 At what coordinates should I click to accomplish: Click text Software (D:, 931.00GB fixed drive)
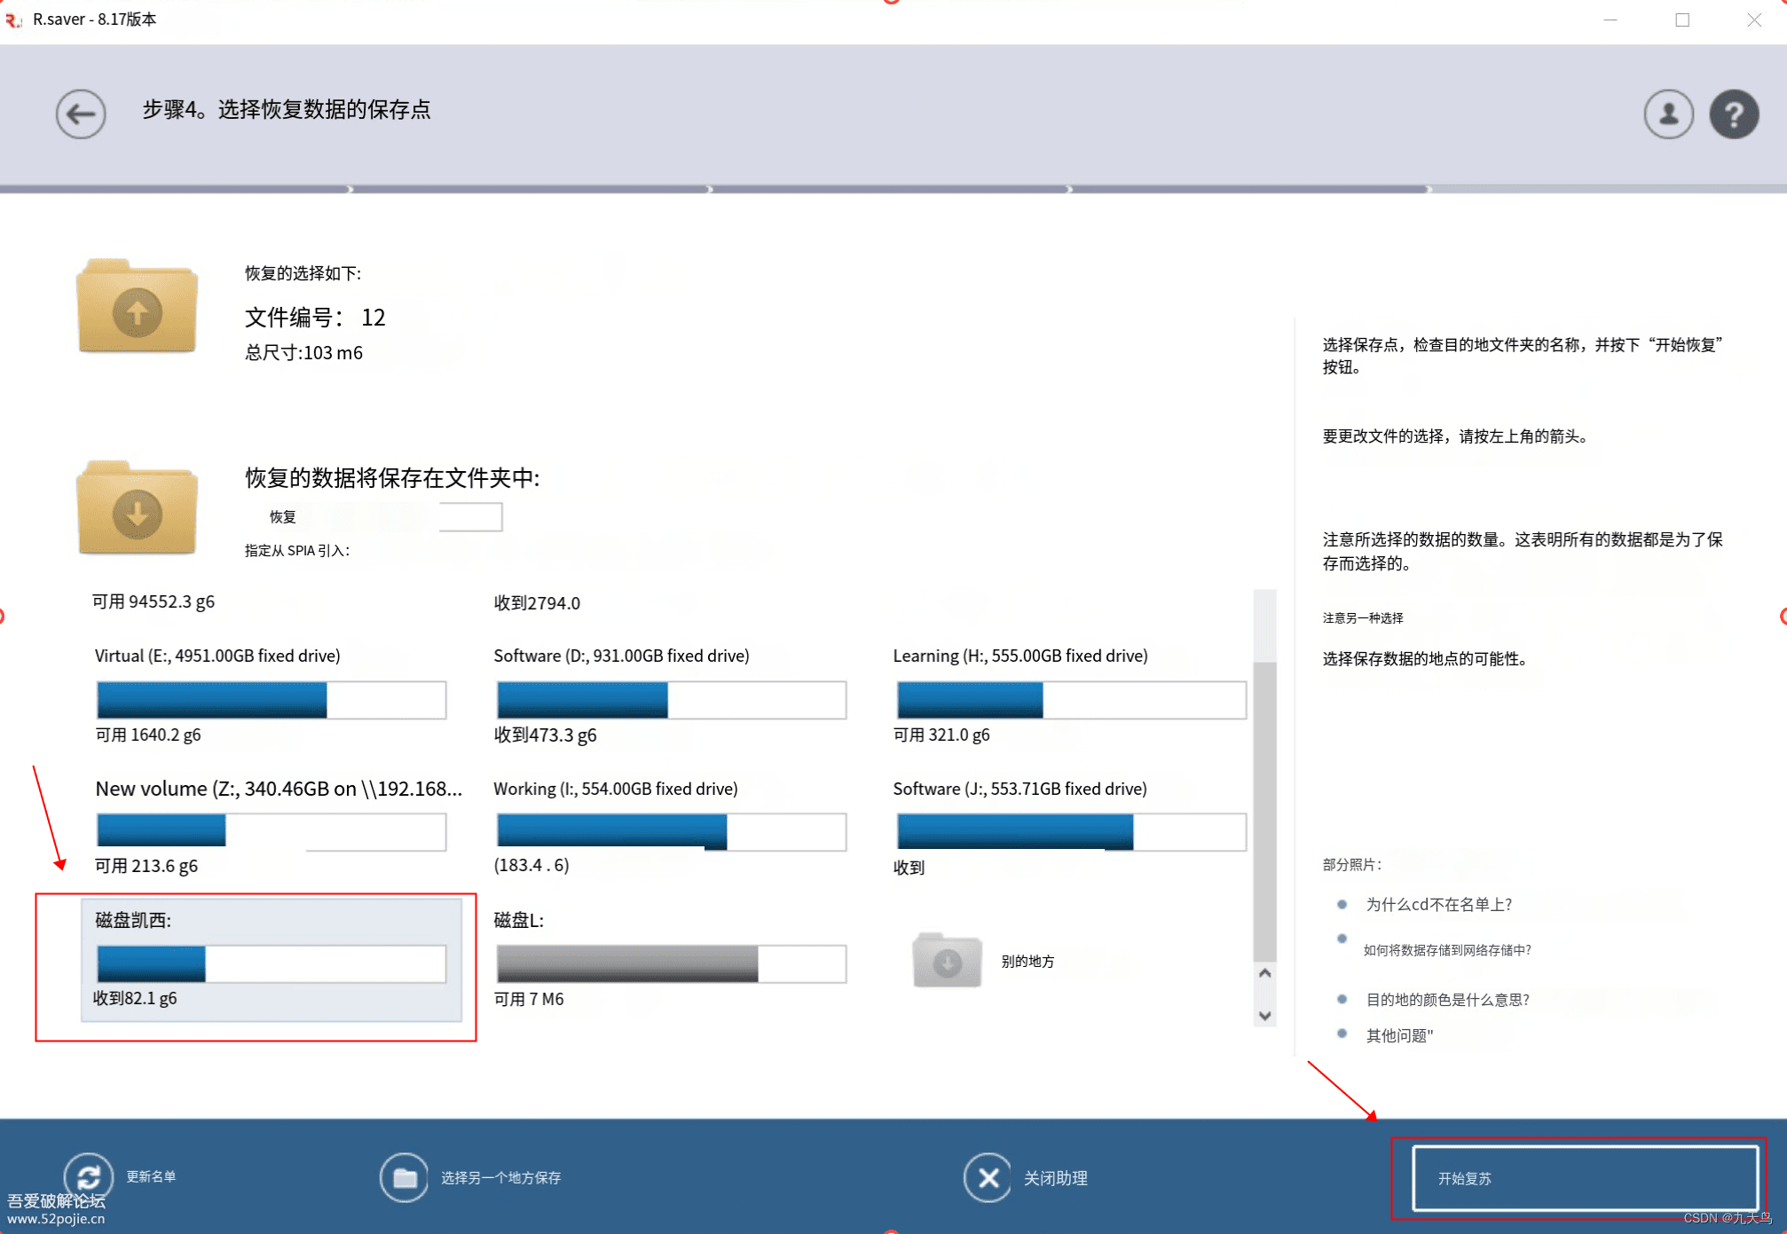pyautogui.click(x=621, y=656)
